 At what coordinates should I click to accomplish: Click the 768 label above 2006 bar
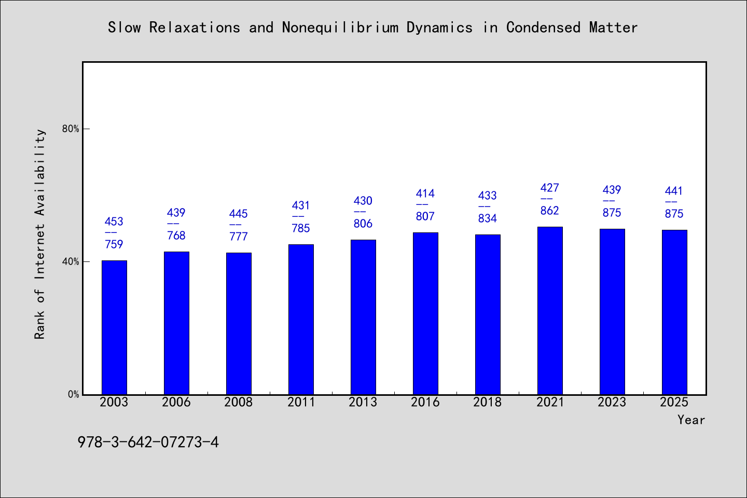tap(176, 236)
